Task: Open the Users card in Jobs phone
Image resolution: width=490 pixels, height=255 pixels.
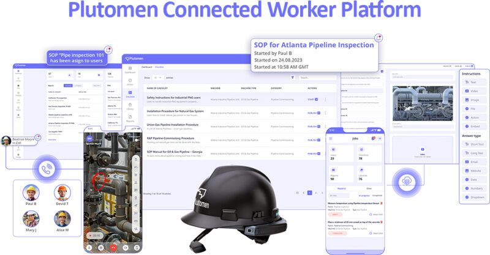Action: pos(341,153)
